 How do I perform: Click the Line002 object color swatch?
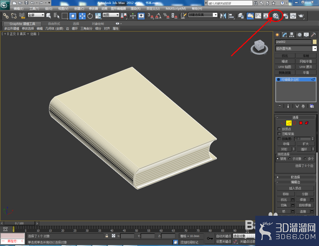(315, 42)
